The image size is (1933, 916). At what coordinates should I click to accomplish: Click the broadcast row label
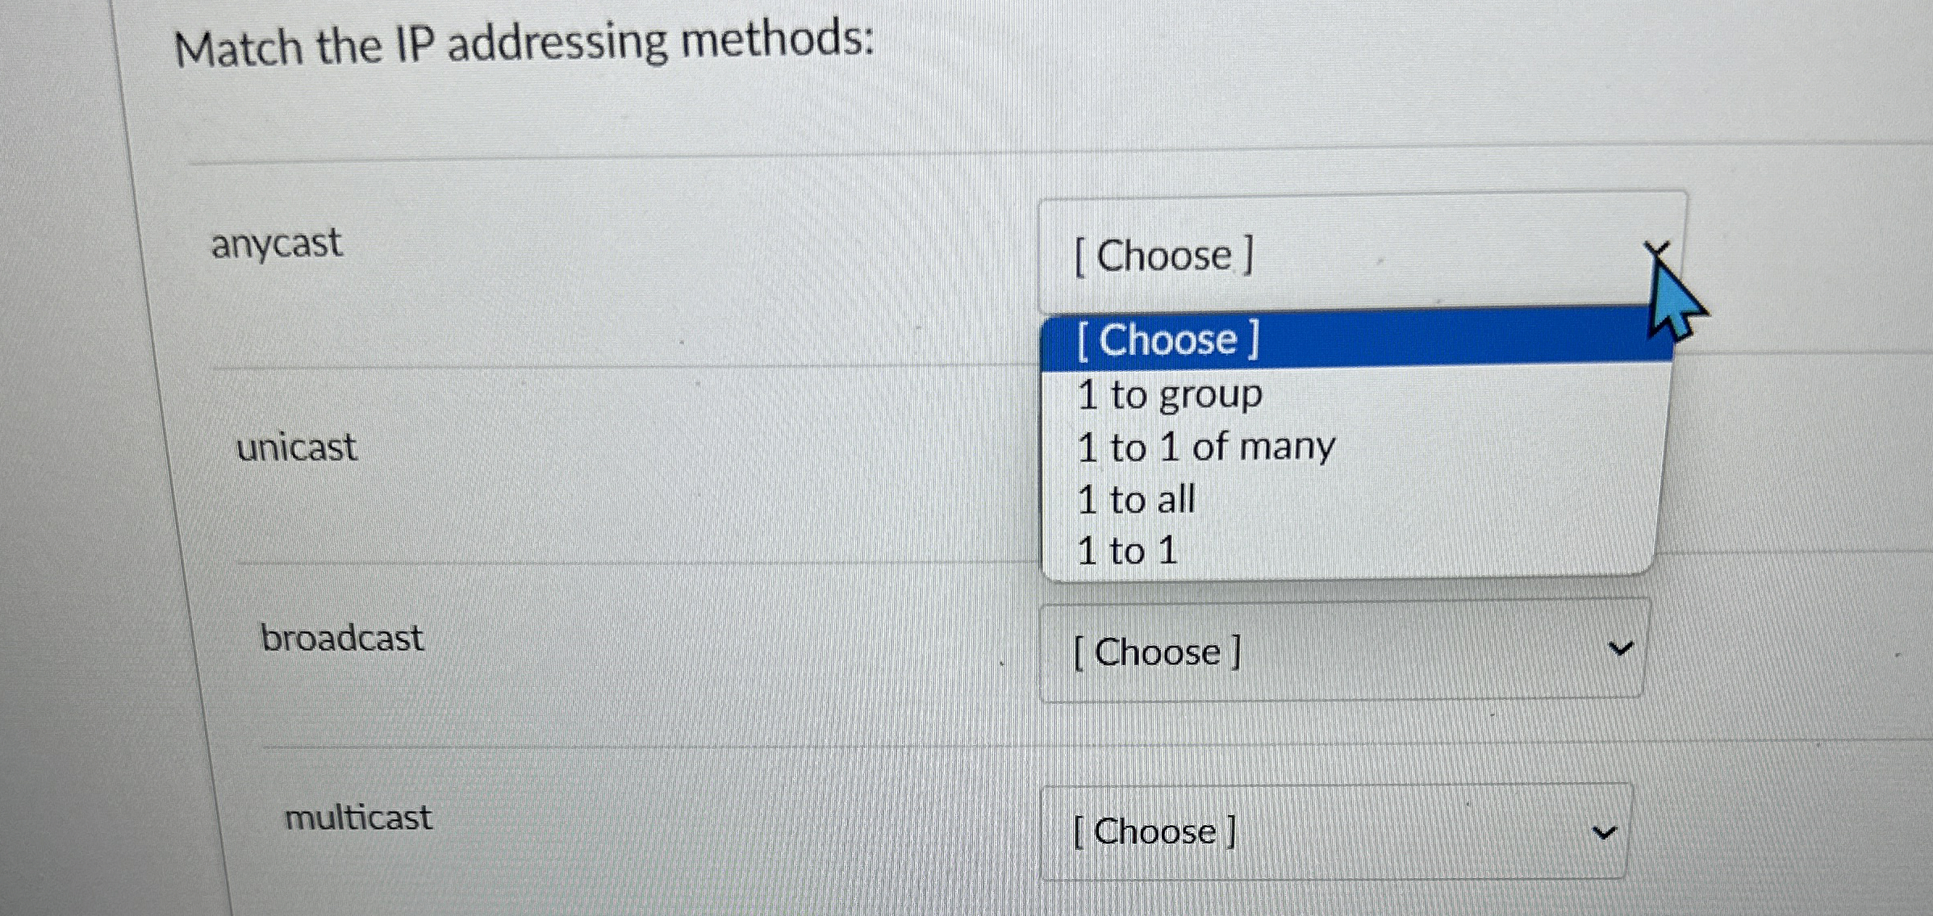click(342, 637)
